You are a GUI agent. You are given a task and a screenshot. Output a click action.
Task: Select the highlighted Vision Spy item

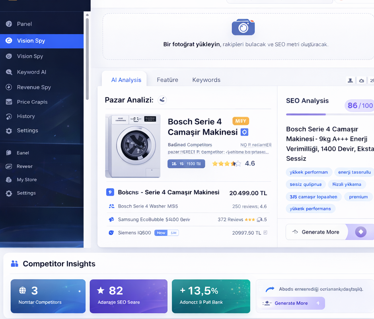tap(42, 41)
